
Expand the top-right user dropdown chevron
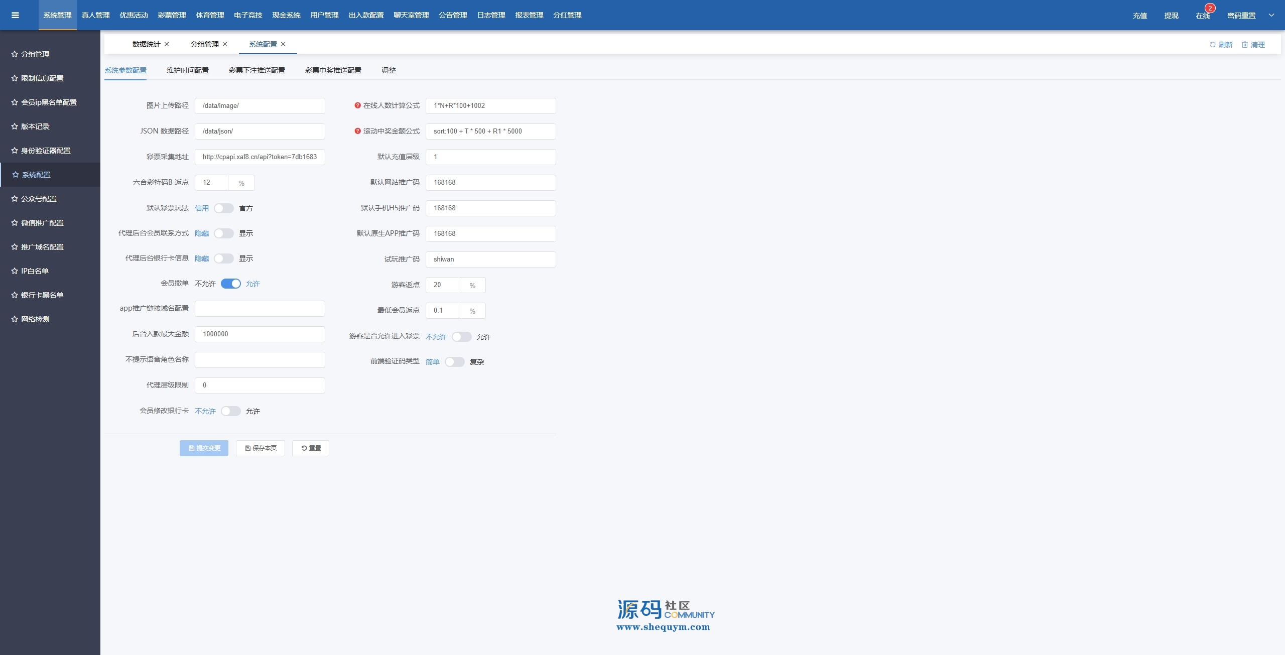coord(1271,15)
